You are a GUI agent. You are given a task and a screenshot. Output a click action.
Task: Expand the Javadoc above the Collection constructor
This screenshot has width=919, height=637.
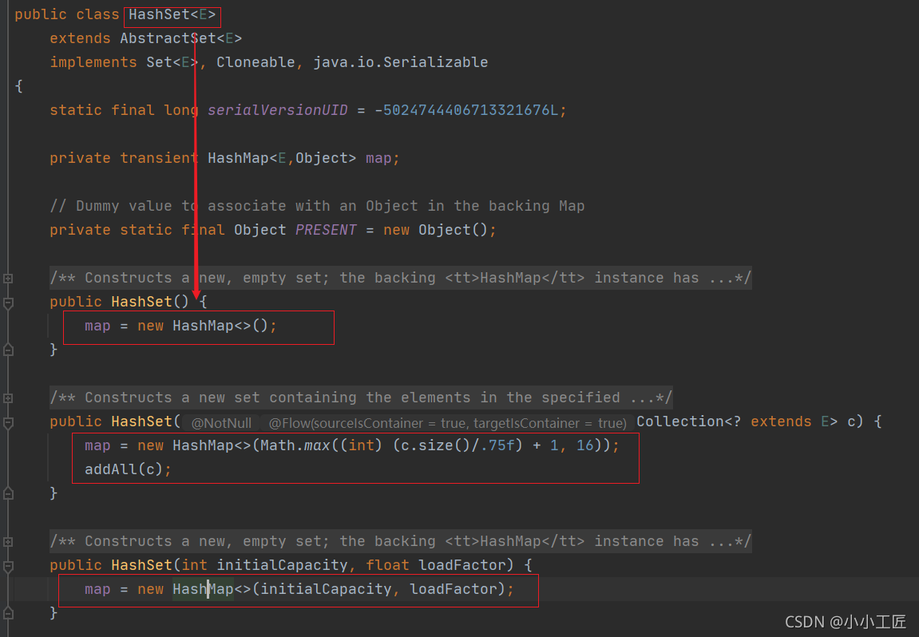pos(8,397)
